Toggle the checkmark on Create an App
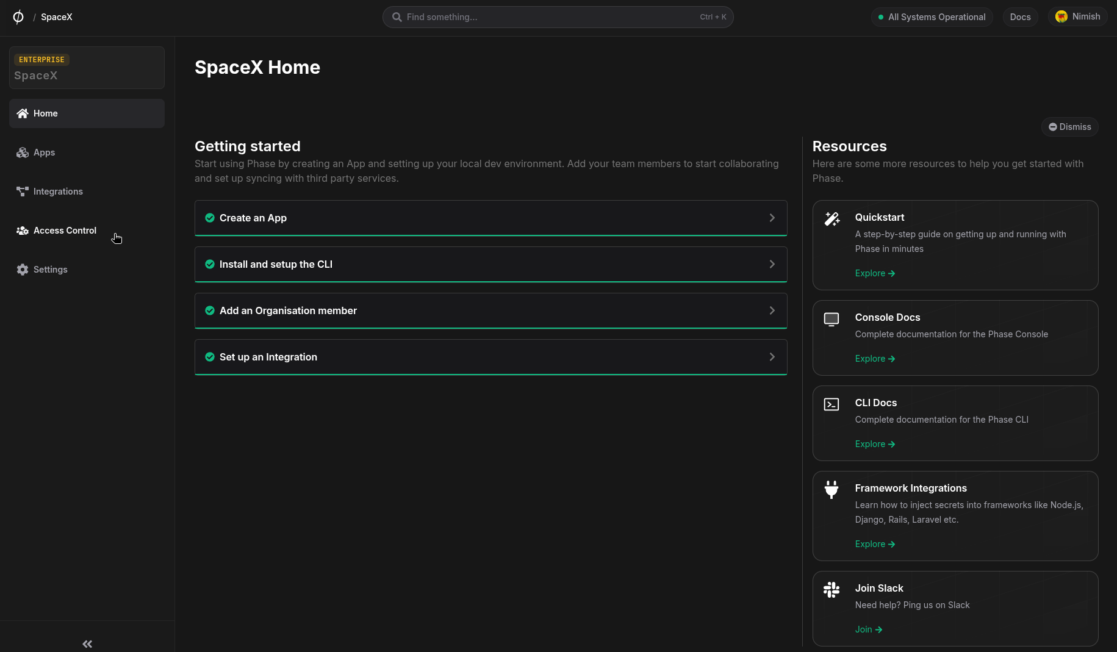This screenshot has height=652, width=1117. point(210,218)
